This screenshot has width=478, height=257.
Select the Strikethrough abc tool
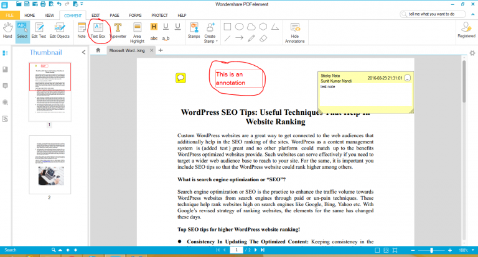154,38
